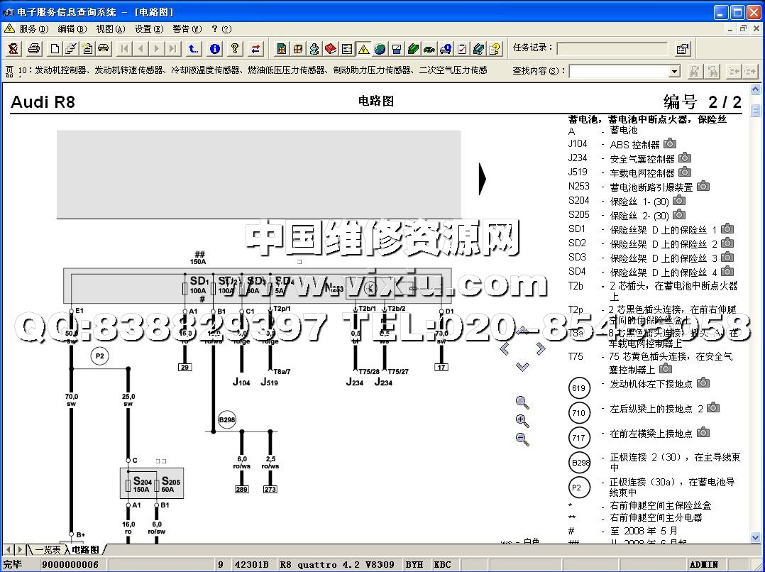The height and width of the screenshot is (572, 765).
Task: Click the legend entry 右前伸腿空间主保险丝盒
Action: point(661,505)
